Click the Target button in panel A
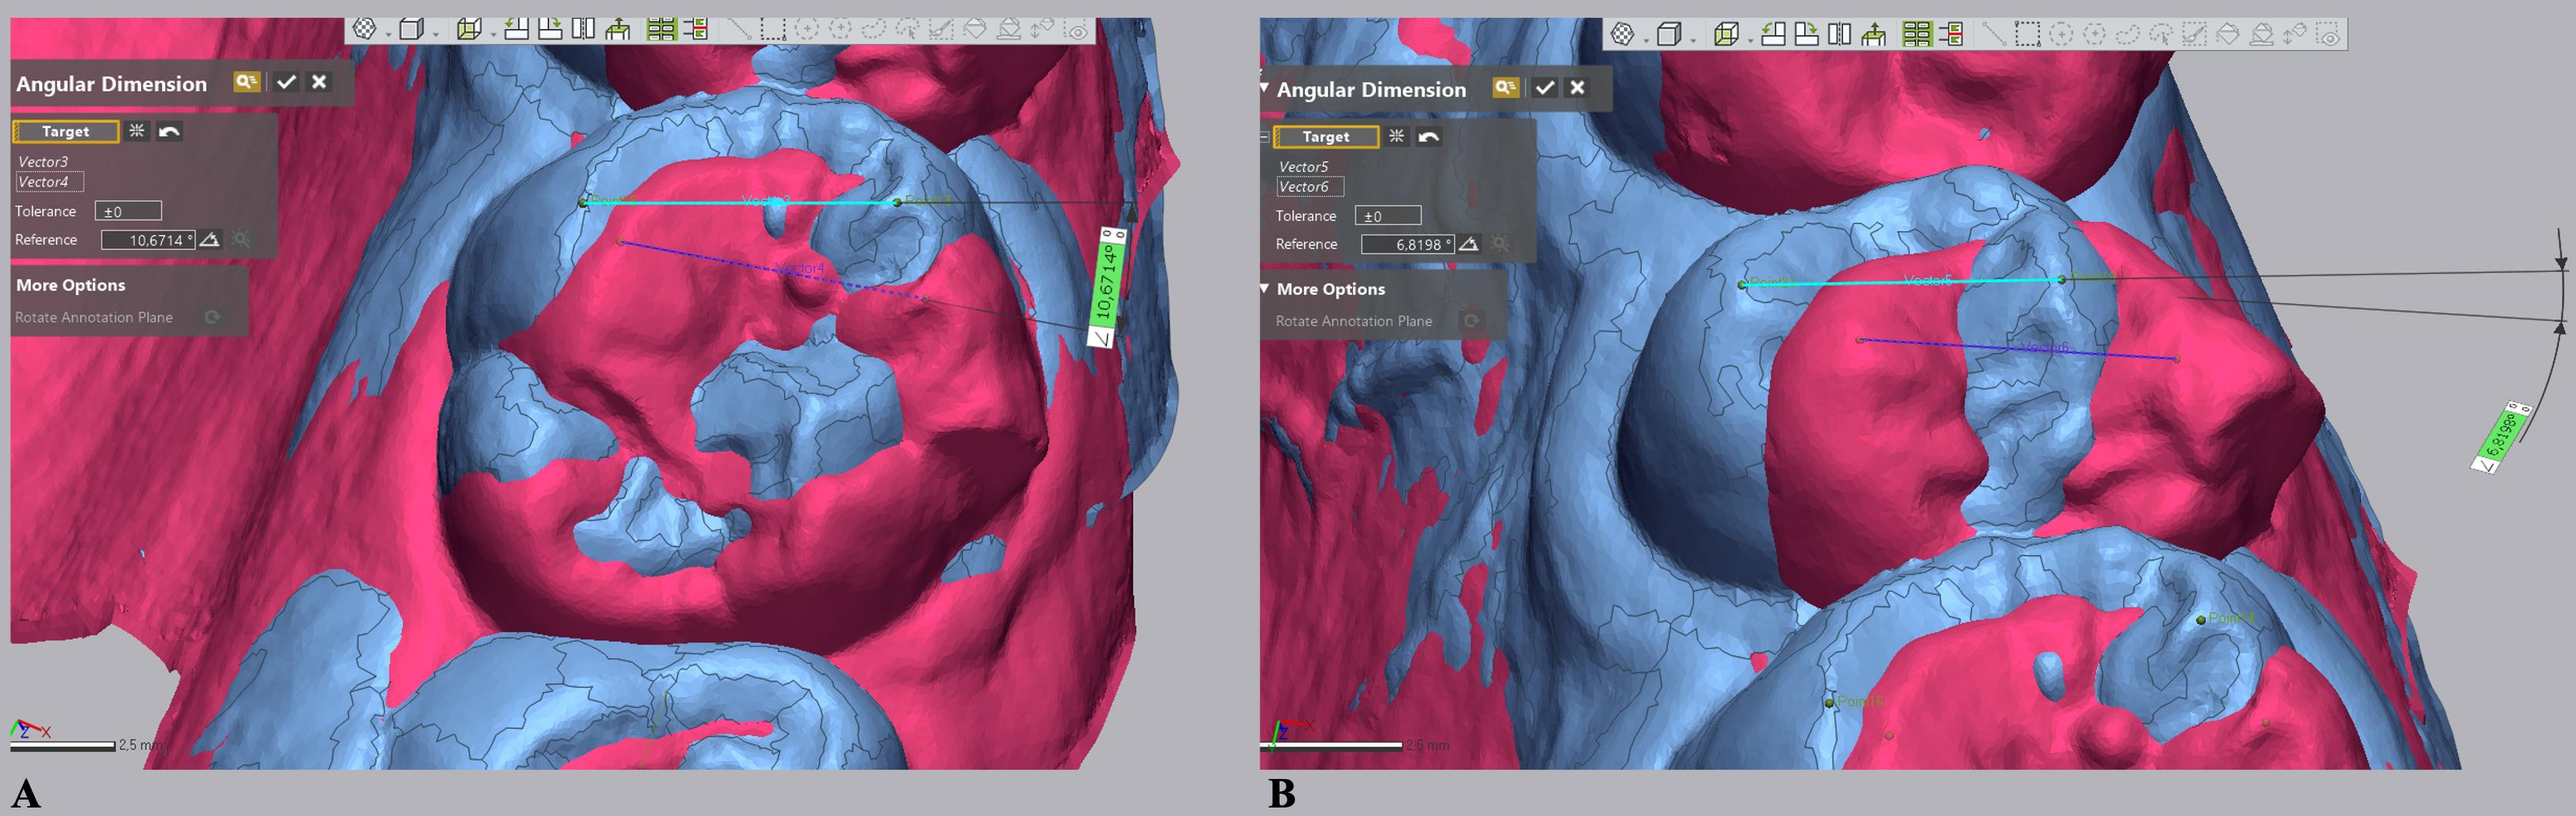Image resolution: width=2576 pixels, height=816 pixels. (66, 131)
